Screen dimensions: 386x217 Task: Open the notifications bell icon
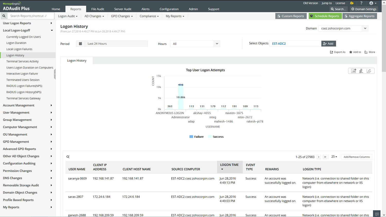(x=352, y=3)
